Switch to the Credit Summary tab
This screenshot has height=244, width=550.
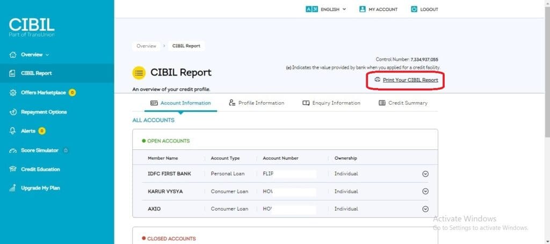[403, 103]
